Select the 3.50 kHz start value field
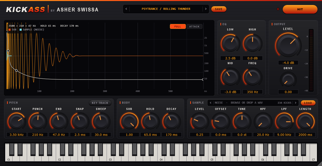Screen dimensions: 322x166 pyautogui.click(x=17, y=135)
